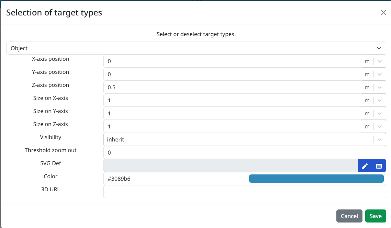Image resolution: width=391 pixels, height=228 pixels.
Task: Change the unit for Size on X-axis
Action: [379, 100]
